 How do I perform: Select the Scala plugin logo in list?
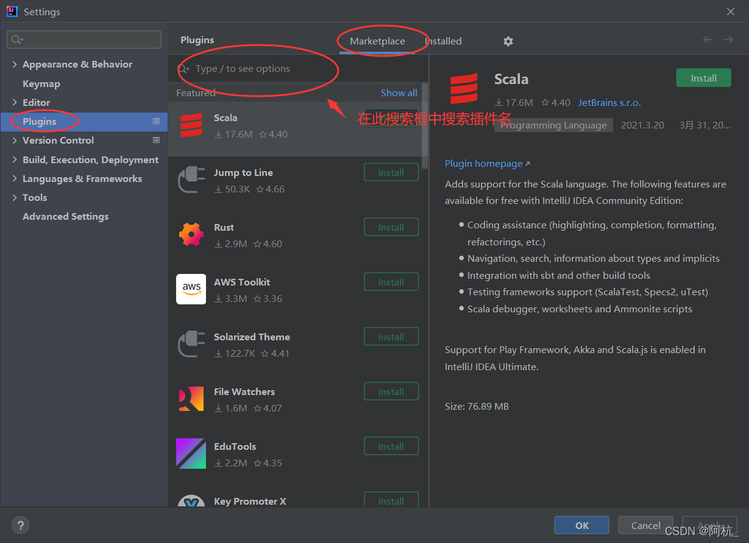[191, 125]
